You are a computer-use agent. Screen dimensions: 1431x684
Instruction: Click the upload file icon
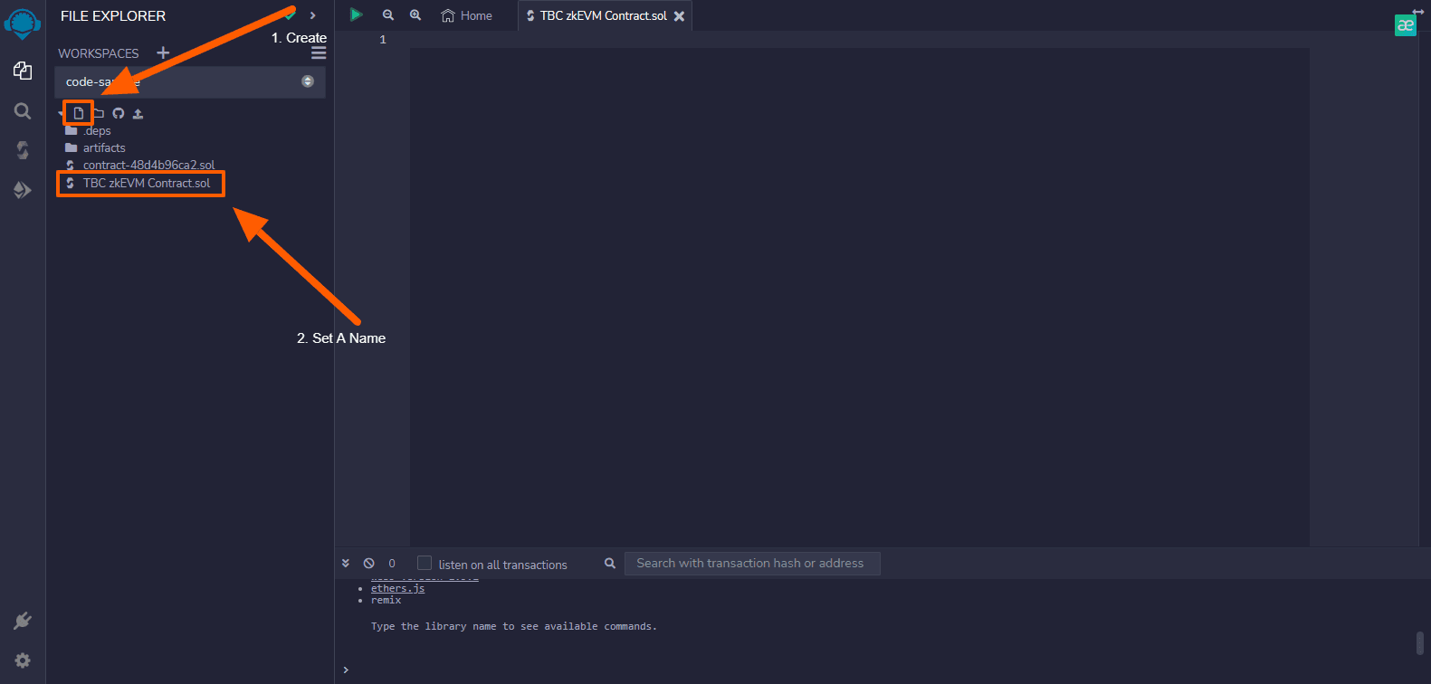138,113
